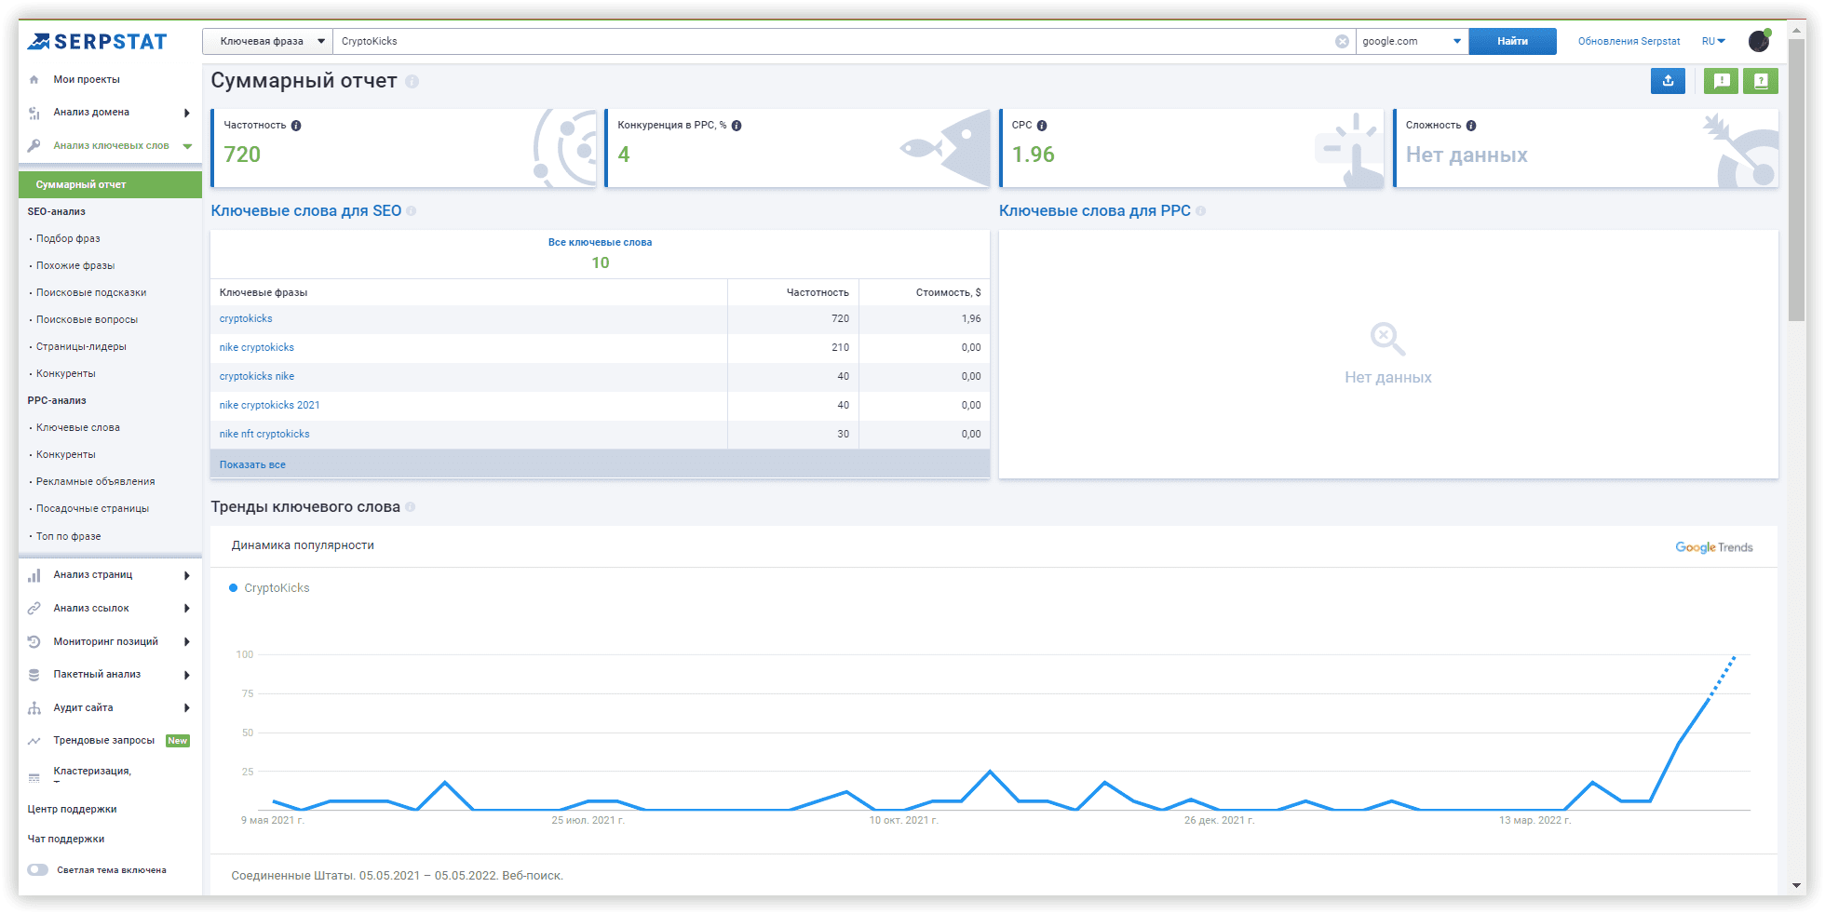
Task: Click the Найти search button
Action: (x=1512, y=41)
